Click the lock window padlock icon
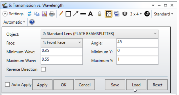 pos(100,14)
